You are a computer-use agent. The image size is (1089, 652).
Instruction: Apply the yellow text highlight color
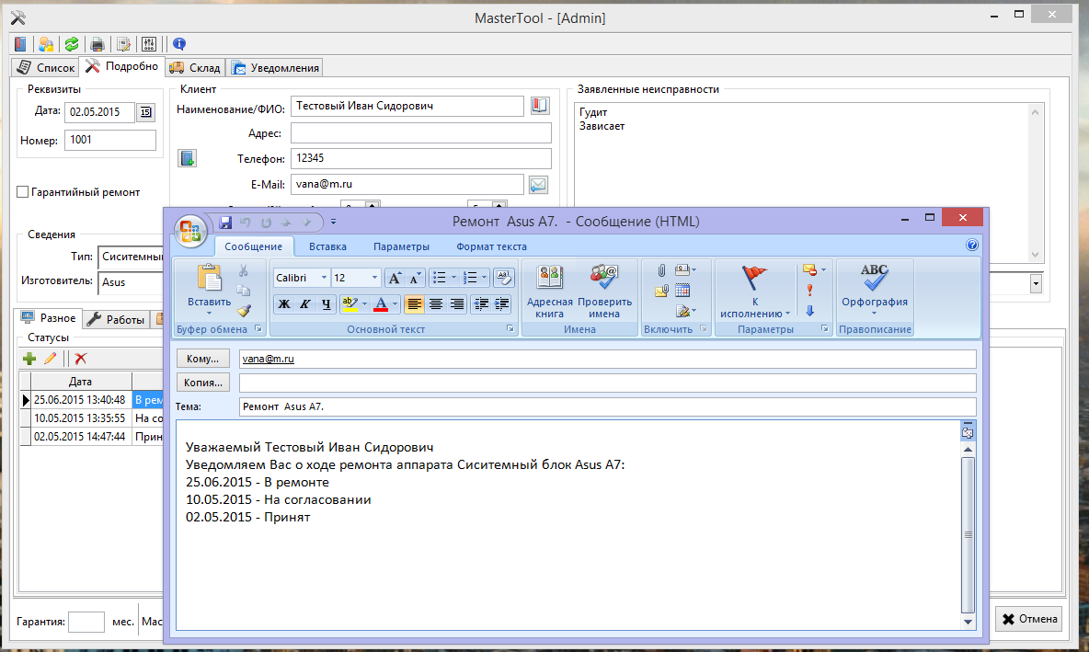(350, 303)
